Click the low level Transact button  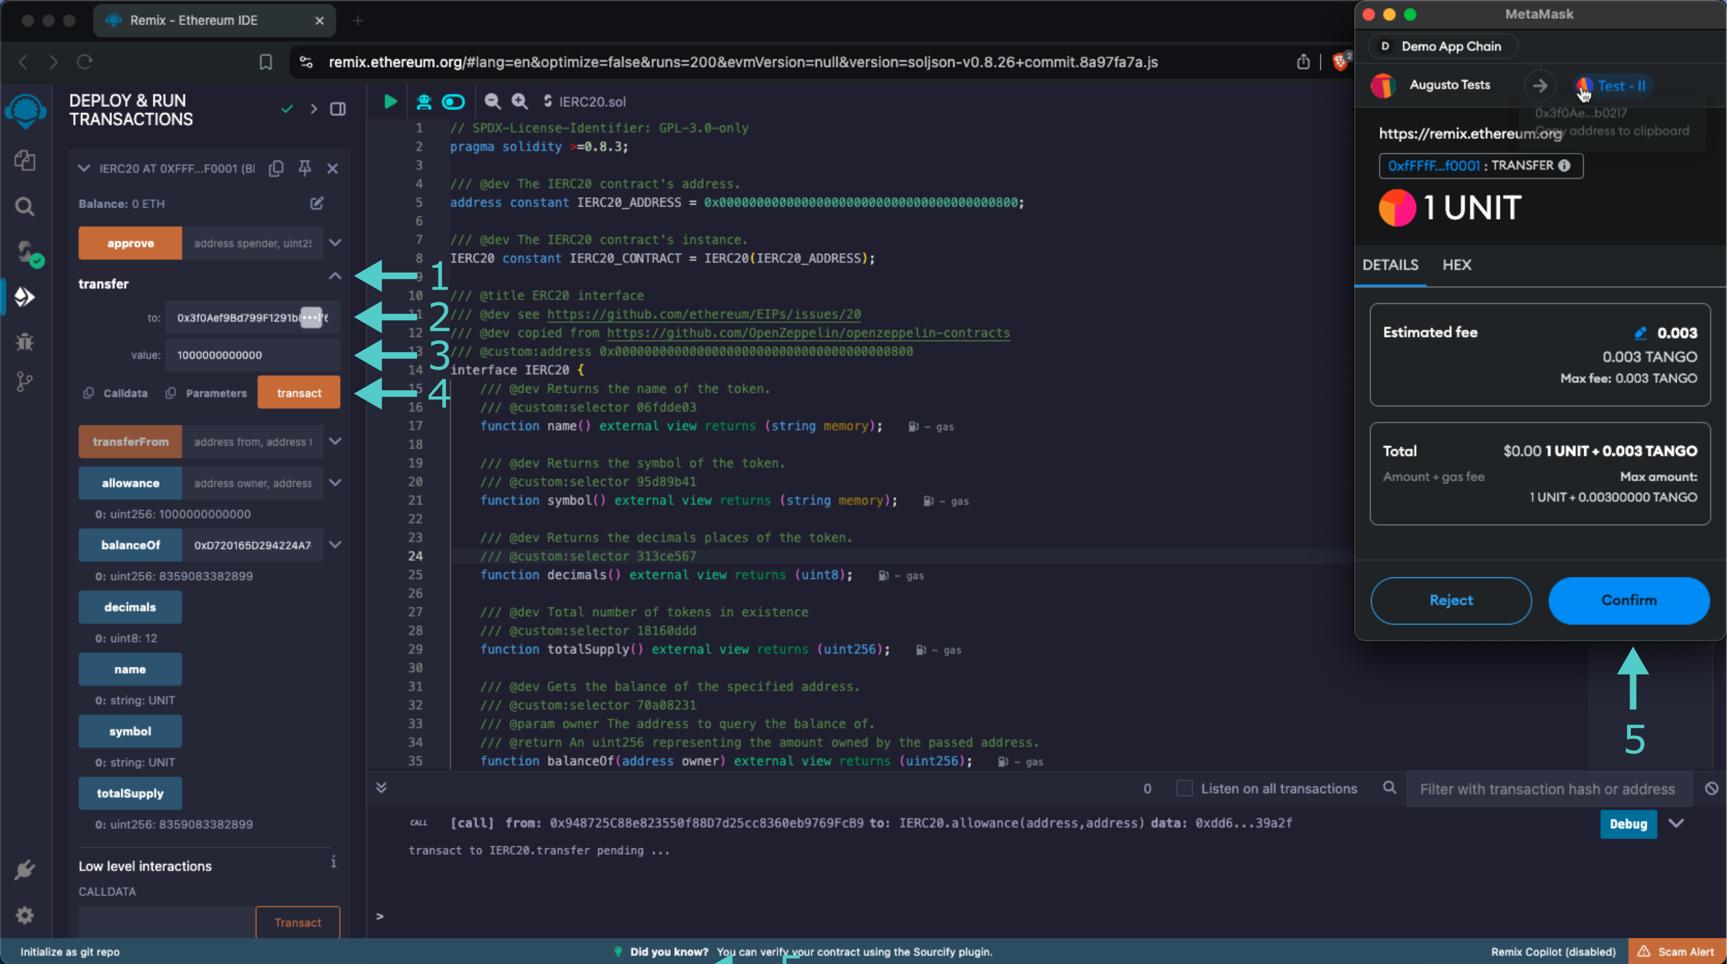(298, 923)
